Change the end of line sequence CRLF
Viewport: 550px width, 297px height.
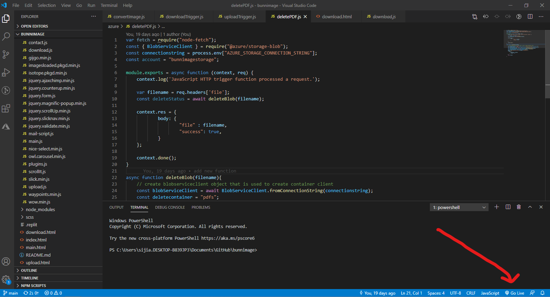tap(471, 293)
